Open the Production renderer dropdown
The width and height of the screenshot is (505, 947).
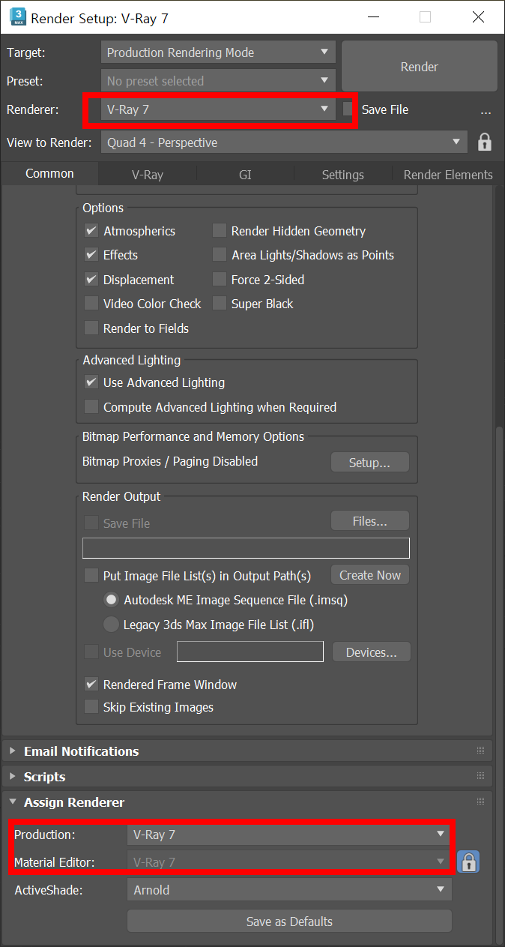(x=289, y=834)
